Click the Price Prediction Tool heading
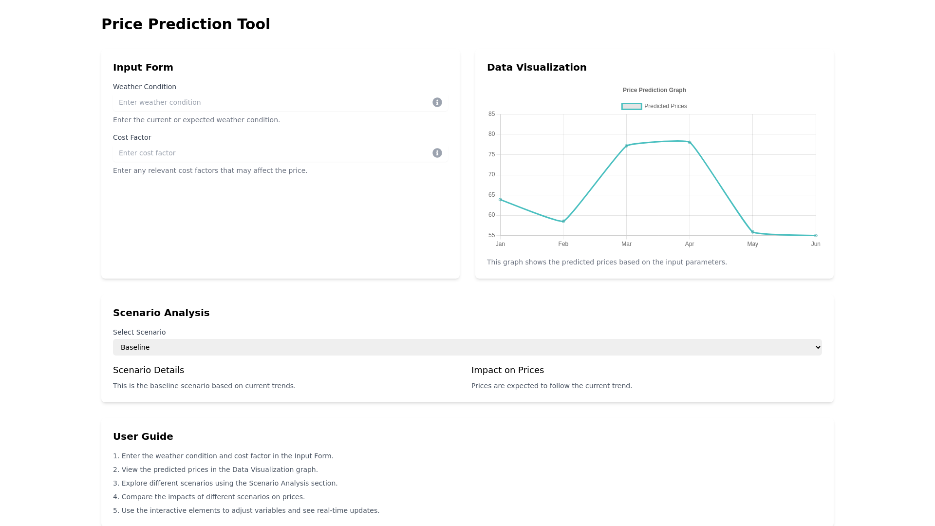The width and height of the screenshot is (935, 526). click(x=186, y=24)
